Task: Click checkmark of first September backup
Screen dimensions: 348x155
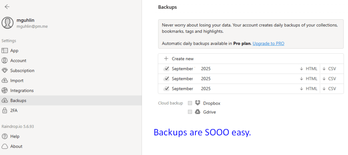Action: coord(167,69)
